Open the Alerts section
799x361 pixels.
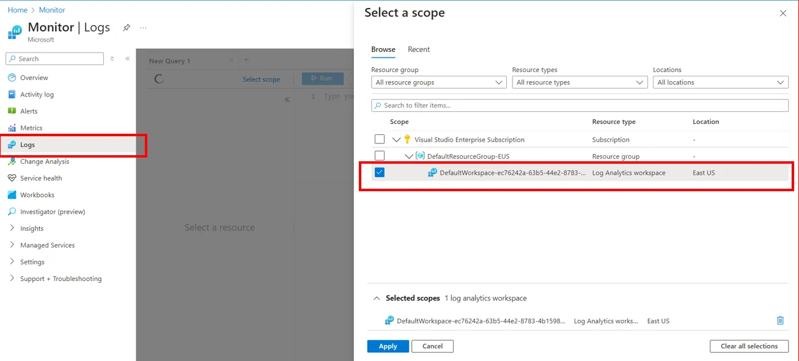pyautogui.click(x=28, y=111)
